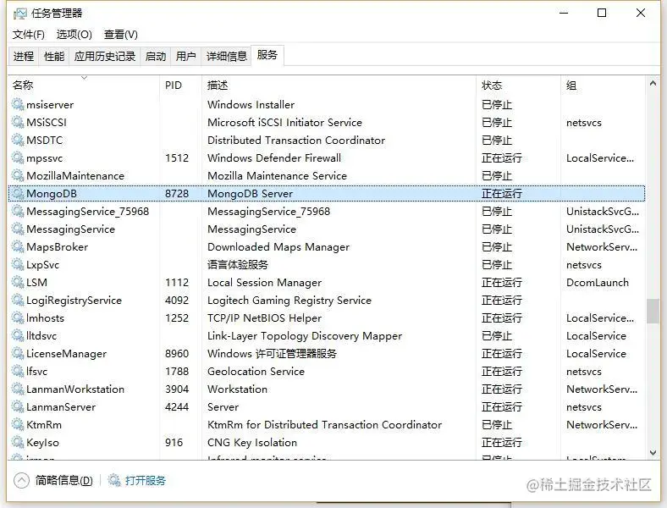Click the 打开服务 link
This screenshot has width=667, height=508.
(145, 480)
